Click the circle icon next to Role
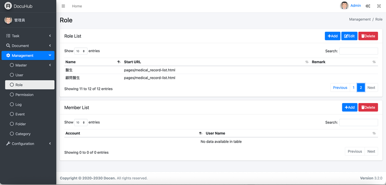This screenshot has width=386, height=185. 12,85
